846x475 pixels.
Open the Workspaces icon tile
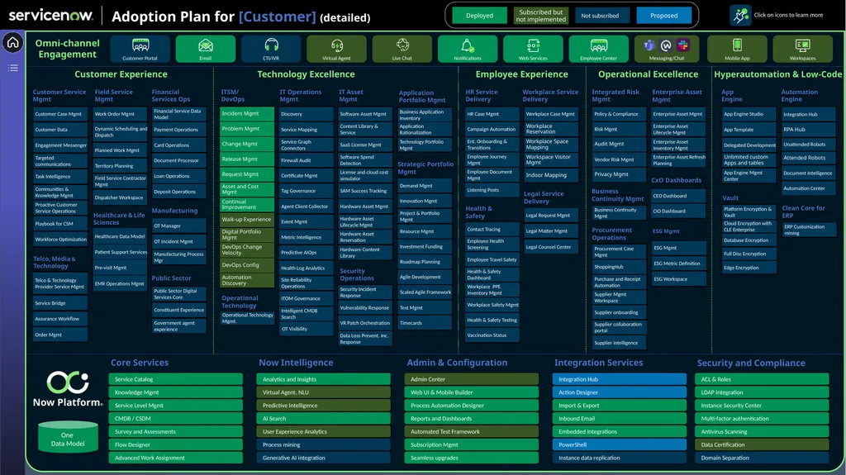pyautogui.click(x=802, y=49)
